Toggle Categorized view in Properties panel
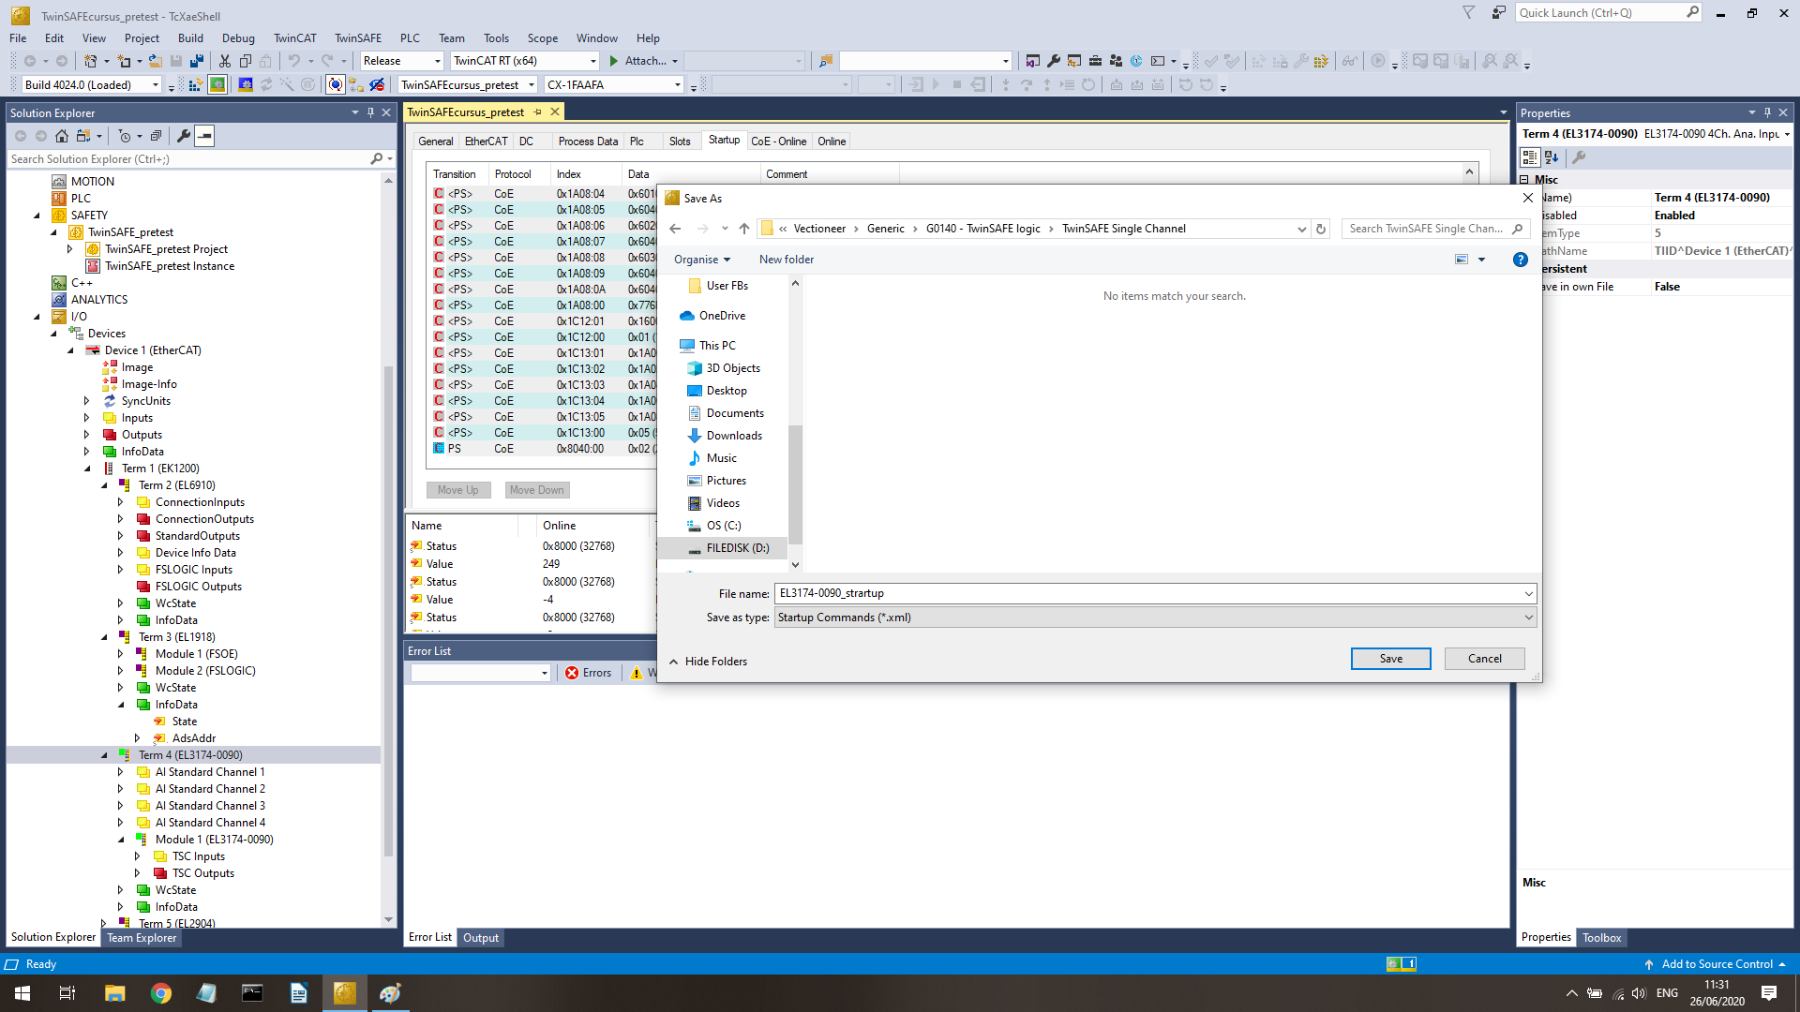This screenshot has height=1012, width=1800. pyautogui.click(x=1530, y=157)
